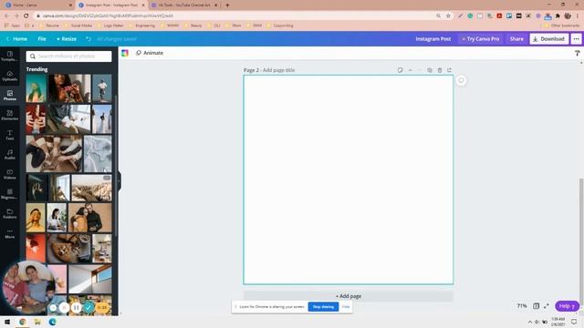Open the Templates side panel
The height and width of the screenshot is (328, 584).
point(10,56)
